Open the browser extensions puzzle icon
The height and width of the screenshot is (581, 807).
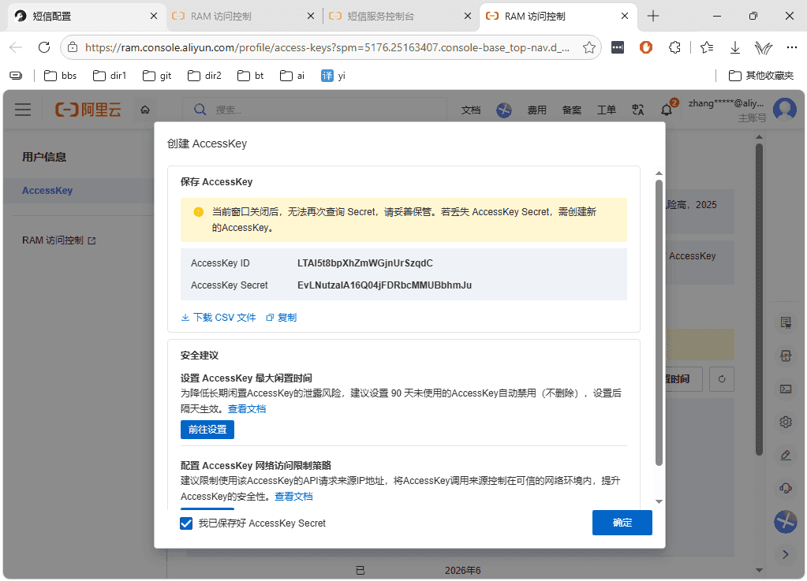tap(674, 48)
